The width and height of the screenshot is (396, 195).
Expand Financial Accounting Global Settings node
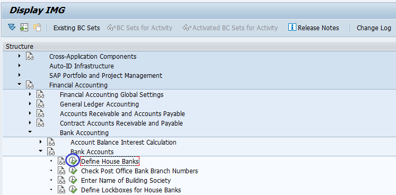(x=30, y=94)
